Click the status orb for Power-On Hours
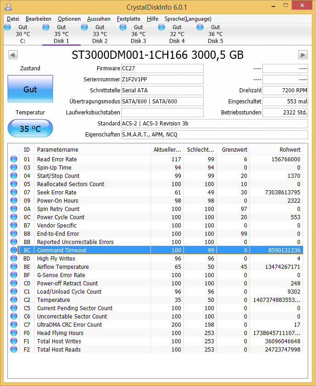316x386 pixels. (14, 201)
